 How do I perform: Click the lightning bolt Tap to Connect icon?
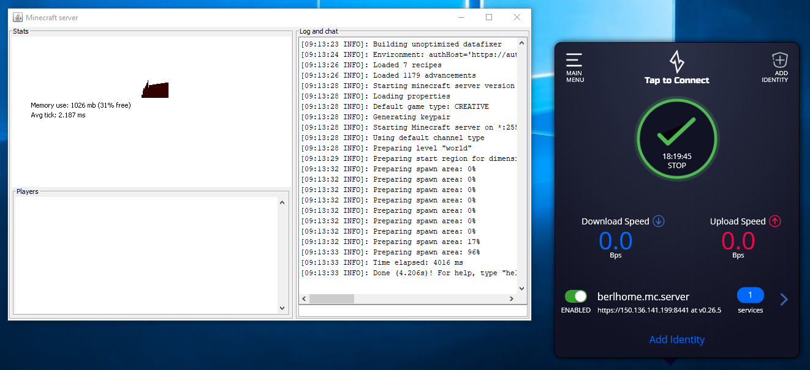[676, 62]
